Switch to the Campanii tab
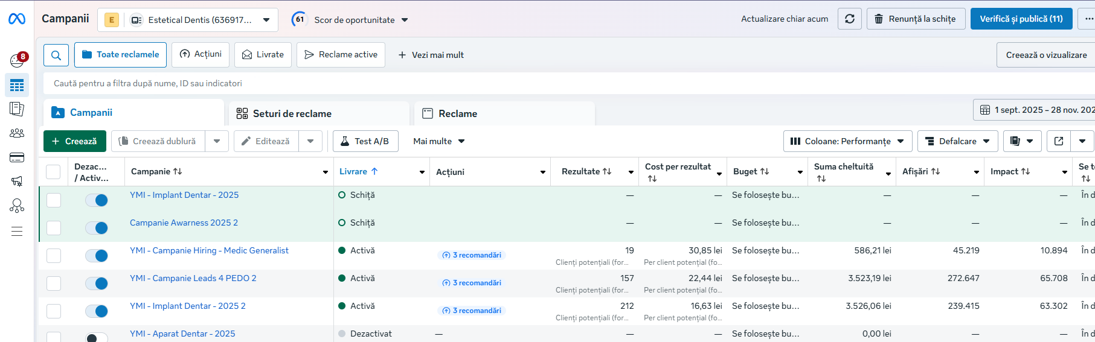 point(133,113)
